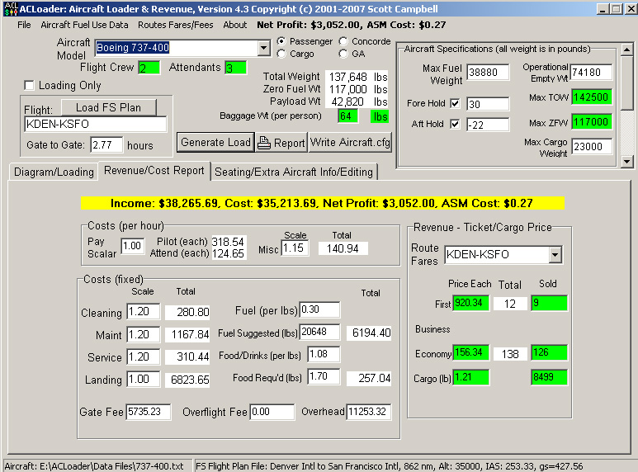Click the Gate Fee input field
The width and height of the screenshot is (638, 472).
point(150,412)
